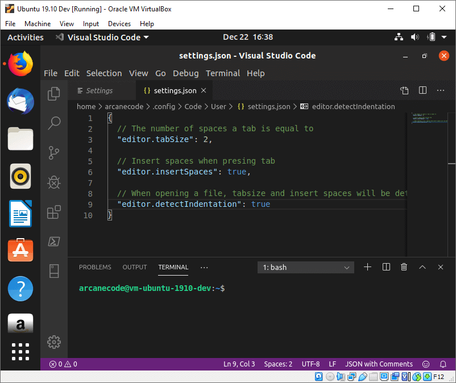Launch Thunderbird from the dock
The height and width of the screenshot is (383, 456).
click(x=20, y=101)
